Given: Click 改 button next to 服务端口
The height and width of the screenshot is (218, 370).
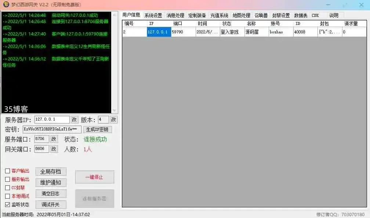Looking at the screenshot, I should click(54, 139).
